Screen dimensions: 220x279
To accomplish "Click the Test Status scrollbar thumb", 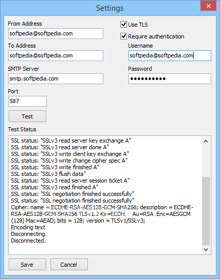I will point(206,211).
